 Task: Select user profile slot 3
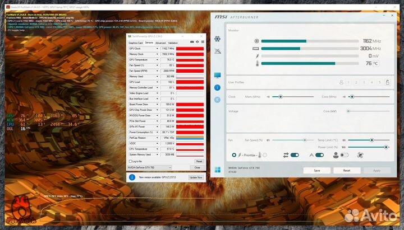tap(364, 82)
